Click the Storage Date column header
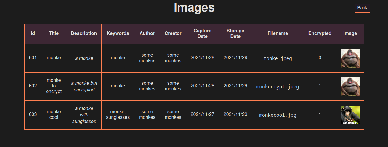The image size is (388, 147). coord(235,33)
